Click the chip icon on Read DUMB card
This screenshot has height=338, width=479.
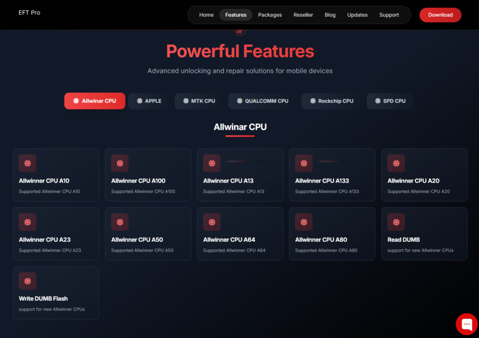[396, 222]
